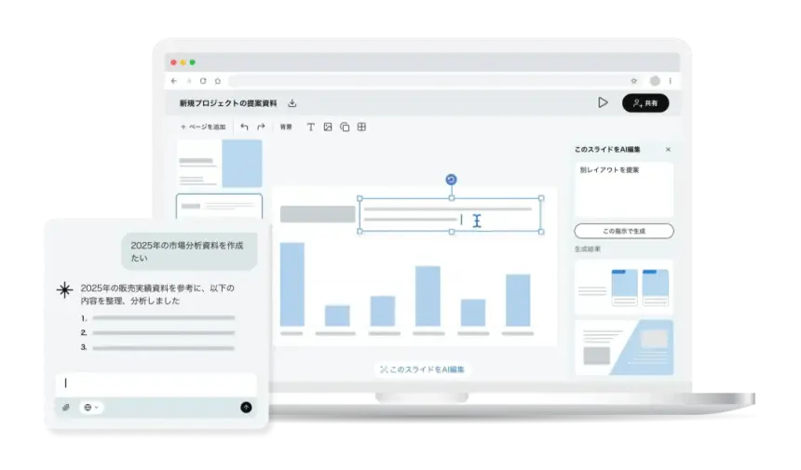Click the insert image icon
Screen dimensions: 801x470
(x=328, y=127)
